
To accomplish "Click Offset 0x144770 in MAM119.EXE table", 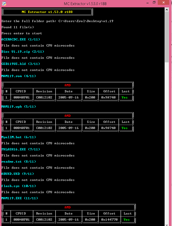I will pos(109,220).
